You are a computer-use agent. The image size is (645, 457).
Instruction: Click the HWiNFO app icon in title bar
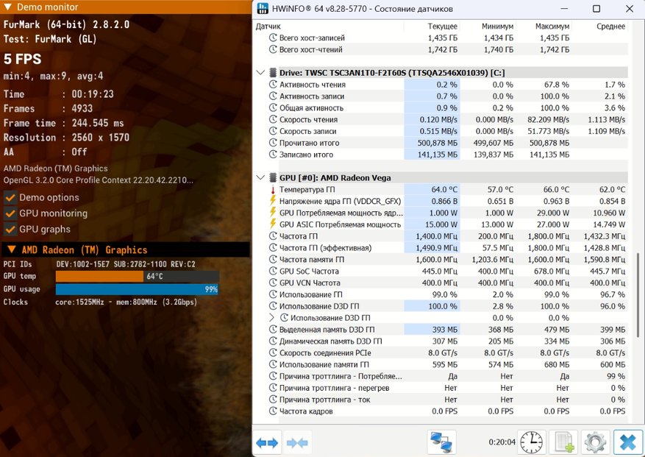point(262,9)
